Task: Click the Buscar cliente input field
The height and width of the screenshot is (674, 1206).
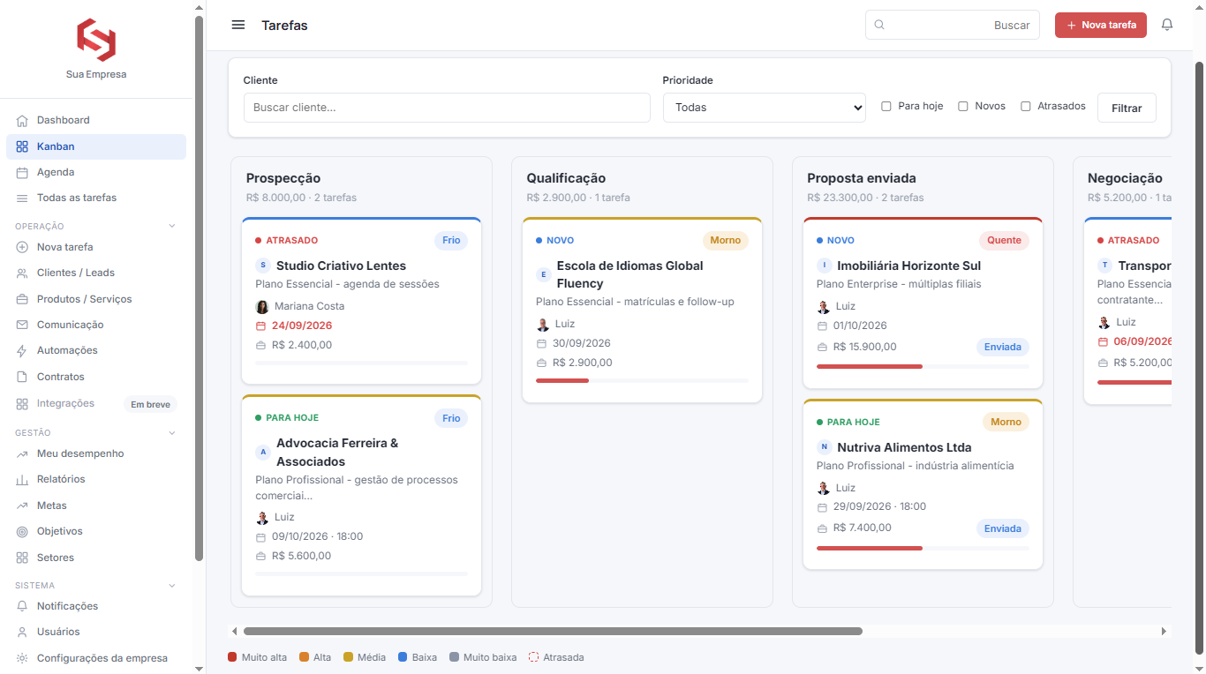Action: (x=447, y=108)
